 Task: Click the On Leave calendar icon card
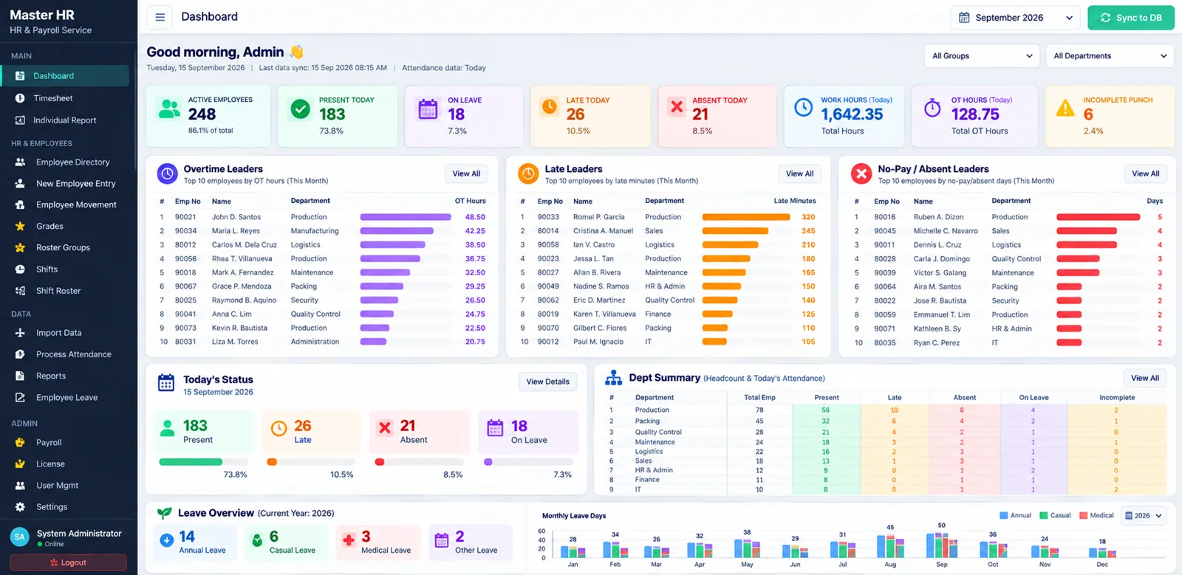click(x=464, y=116)
